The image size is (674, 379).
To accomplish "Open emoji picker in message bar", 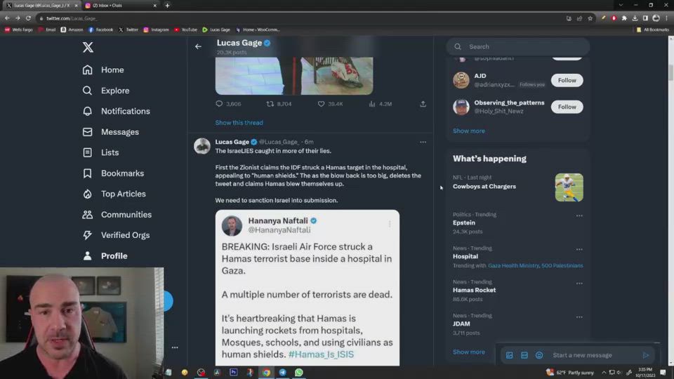I will (x=539, y=355).
